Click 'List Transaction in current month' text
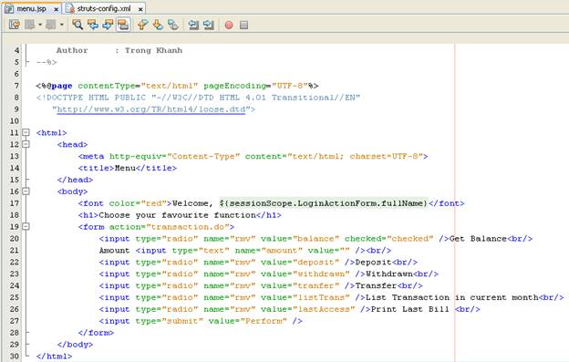The height and width of the screenshot is (362, 569). [x=452, y=297]
